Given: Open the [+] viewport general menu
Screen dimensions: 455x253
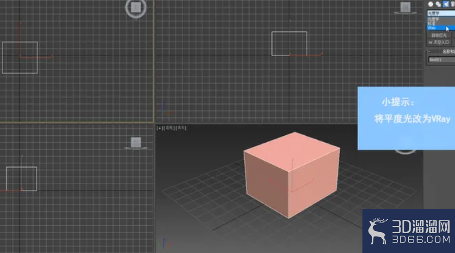Looking at the screenshot, I should tap(160, 128).
